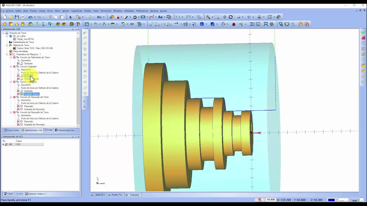Click the pan move arrows icon
367x206 pixels.
(225, 17)
